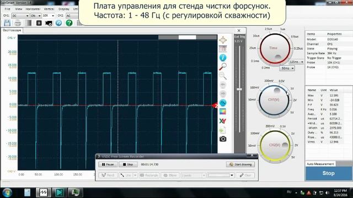Click the Pencil button in recorder
The height and width of the screenshot is (198, 353).
[x=108, y=175]
